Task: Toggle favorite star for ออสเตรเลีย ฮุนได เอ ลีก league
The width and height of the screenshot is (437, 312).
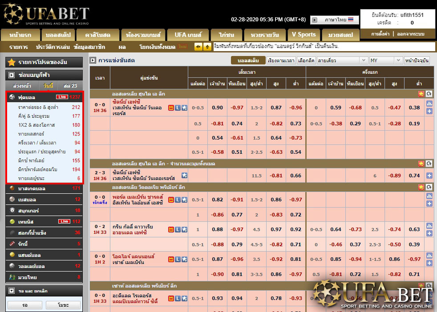Action: click(x=421, y=94)
